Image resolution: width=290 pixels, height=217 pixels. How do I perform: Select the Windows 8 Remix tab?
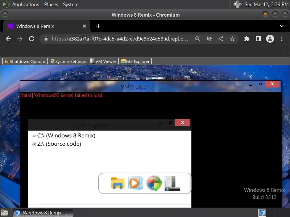point(47,26)
